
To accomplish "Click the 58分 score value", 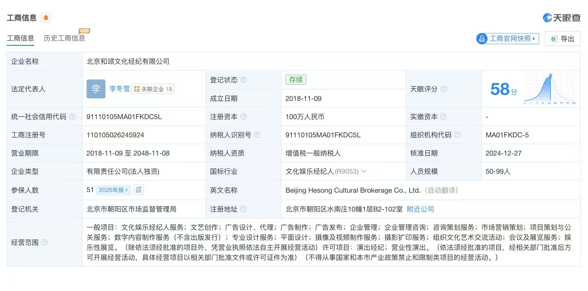I will pos(504,89).
